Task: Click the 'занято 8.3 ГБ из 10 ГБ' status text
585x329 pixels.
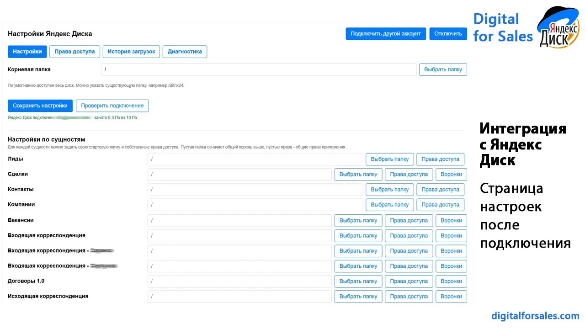Action: click(x=116, y=118)
